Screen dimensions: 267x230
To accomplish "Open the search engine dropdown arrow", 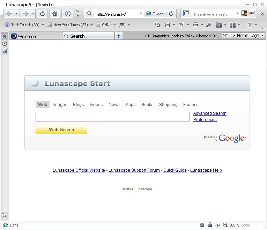I will click(237, 13).
